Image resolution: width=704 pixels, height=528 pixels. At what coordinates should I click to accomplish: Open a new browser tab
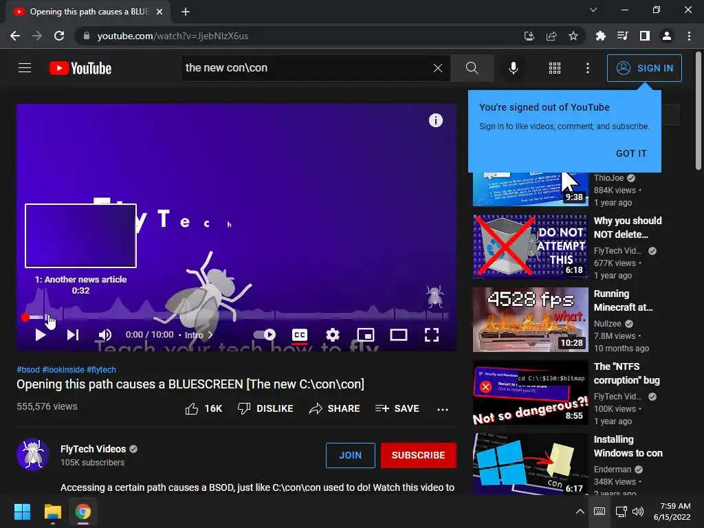(186, 12)
